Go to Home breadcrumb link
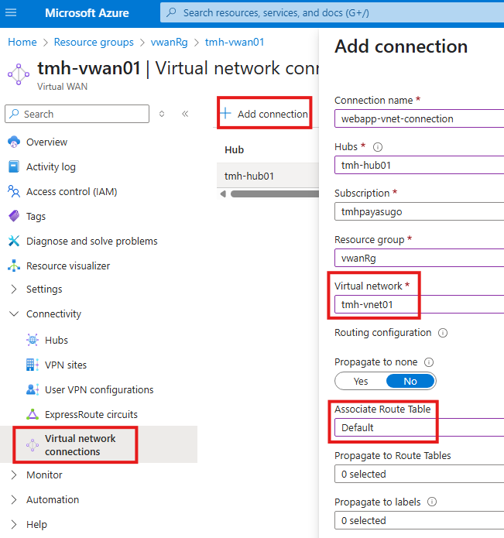This screenshot has width=504, height=538. pyautogui.click(x=22, y=42)
